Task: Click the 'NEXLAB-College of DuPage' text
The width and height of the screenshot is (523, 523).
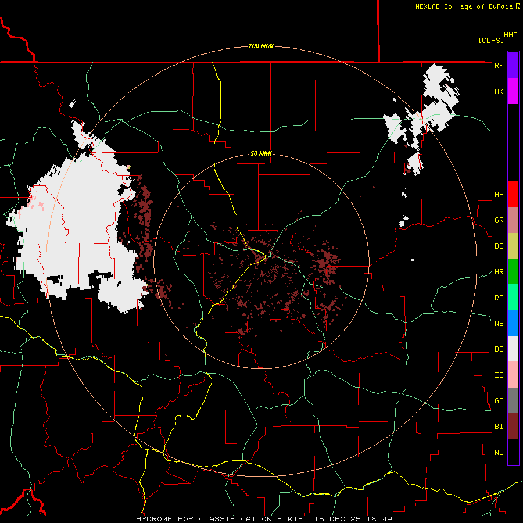Action: pyautogui.click(x=464, y=6)
